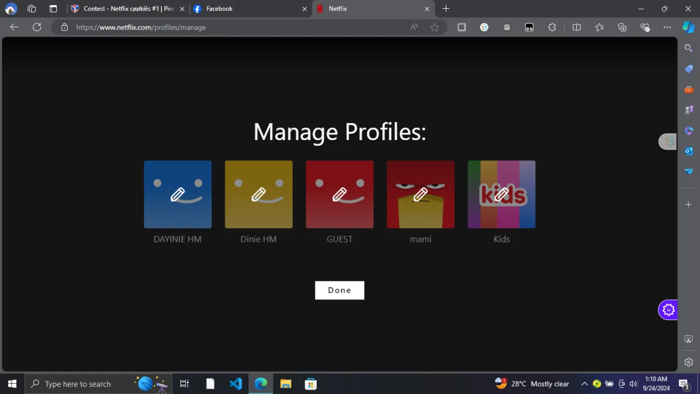This screenshot has height=394, width=700.
Task: Open Visual Studio Code from taskbar
Action: 236,384
